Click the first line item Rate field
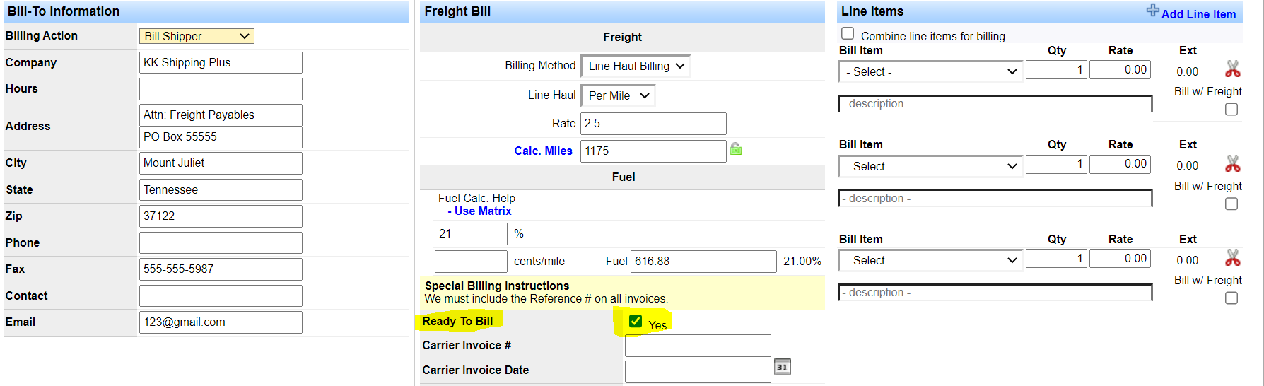The width and height of the screenshot is (1264, 386). click(x=1120, y=69)
